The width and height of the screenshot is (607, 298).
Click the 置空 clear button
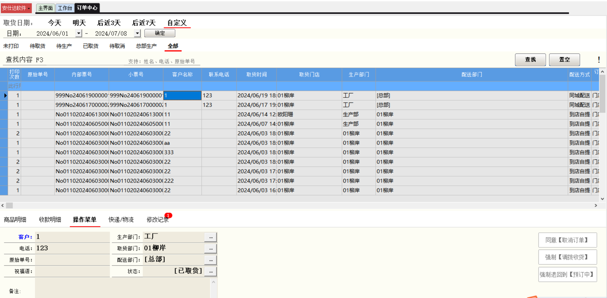click(564, 59)
